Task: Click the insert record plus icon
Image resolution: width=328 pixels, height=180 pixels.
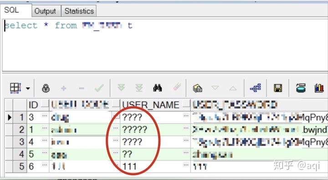Action: tap(64, 88)
